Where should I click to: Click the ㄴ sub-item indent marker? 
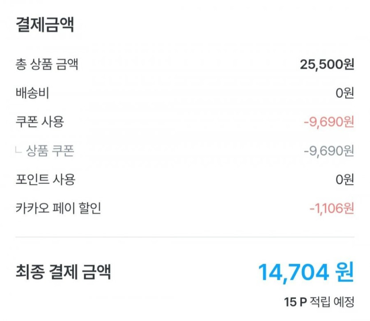coord(19,151)
